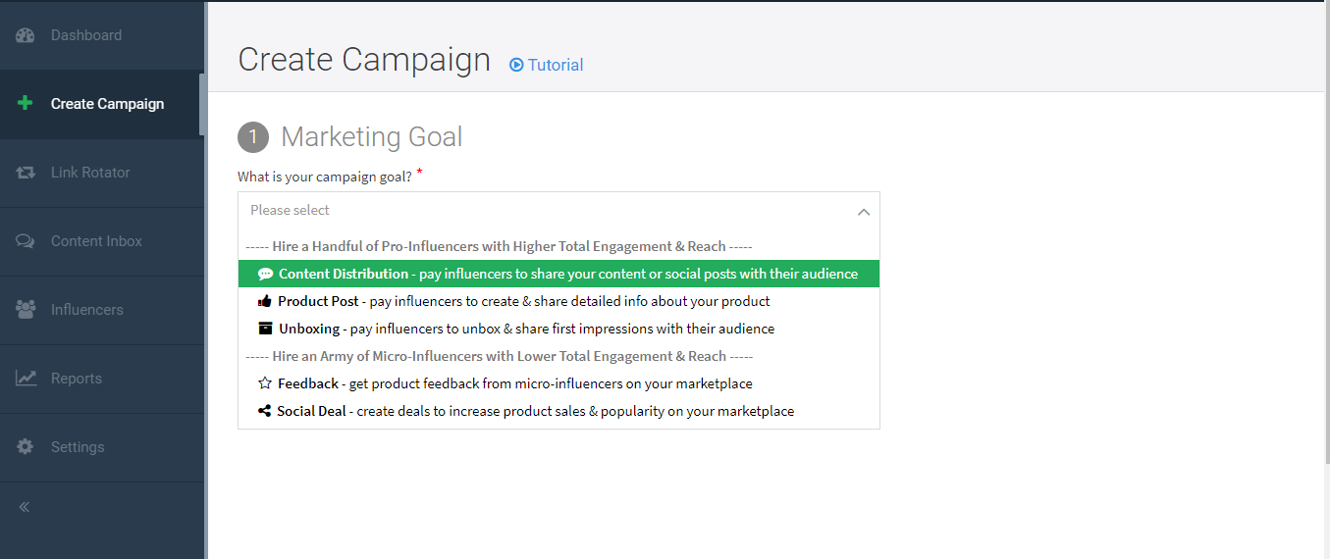Collapse the sidebar with double chevron
Screen dimensions: 1330x559
25,507
